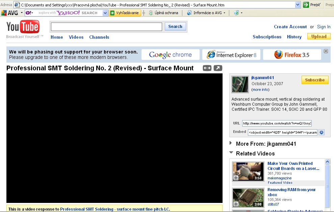
Task: Expand the More From: jkgamm041 section
Action: click(231, 143)
